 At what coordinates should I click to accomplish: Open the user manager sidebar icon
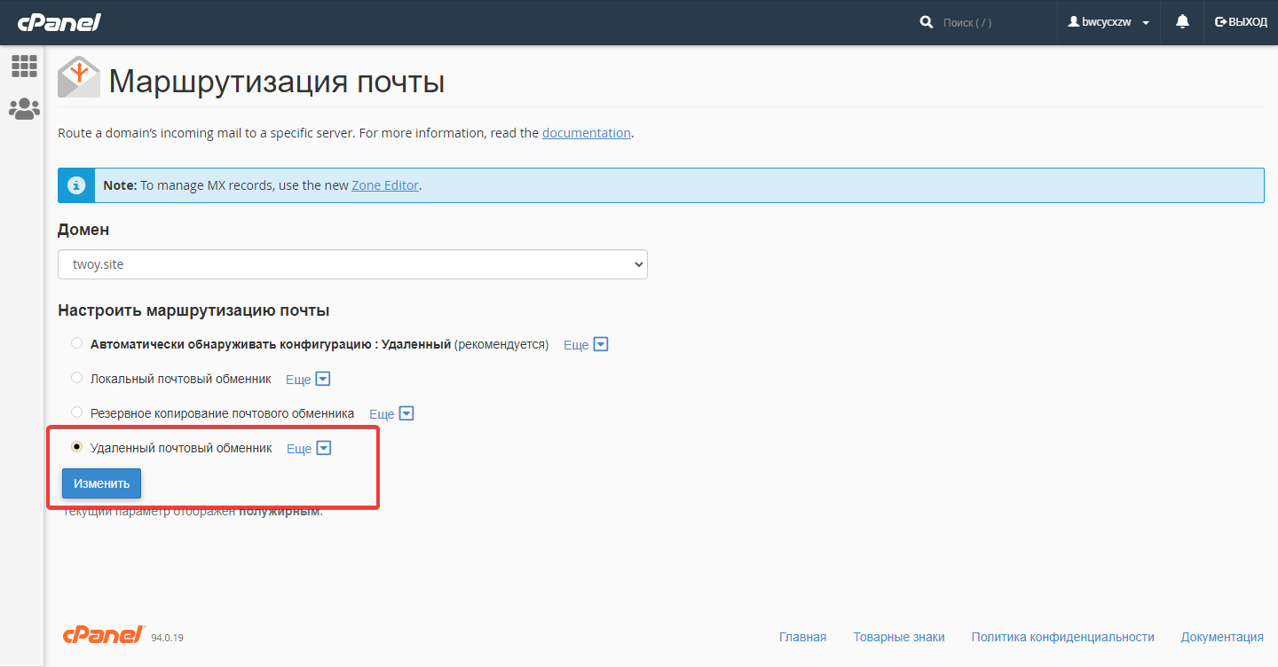point(24,109)
